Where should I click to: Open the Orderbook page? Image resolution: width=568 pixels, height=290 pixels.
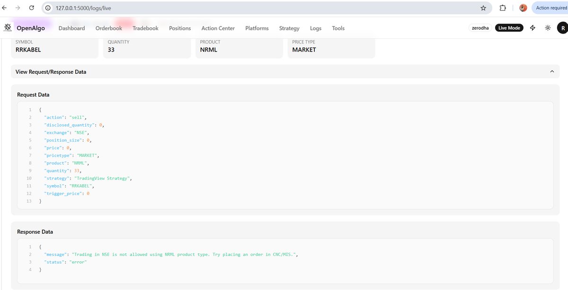point(109,28)
